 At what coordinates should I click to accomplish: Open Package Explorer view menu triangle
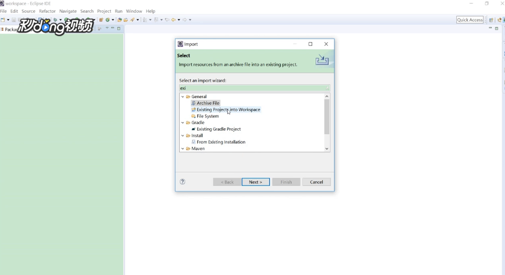[x=107, y=28]
